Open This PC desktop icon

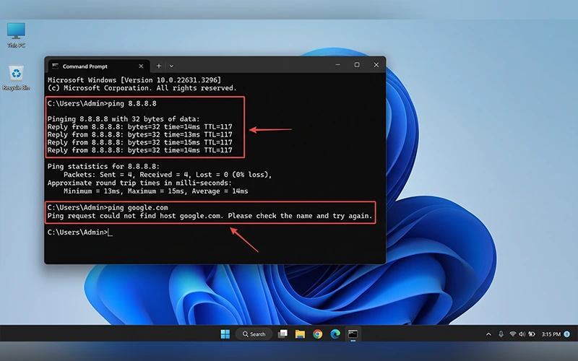16,35
